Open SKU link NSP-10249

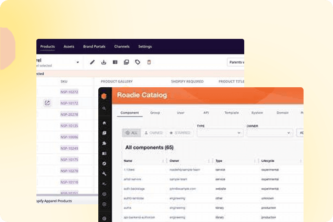(x=69, y=148)
